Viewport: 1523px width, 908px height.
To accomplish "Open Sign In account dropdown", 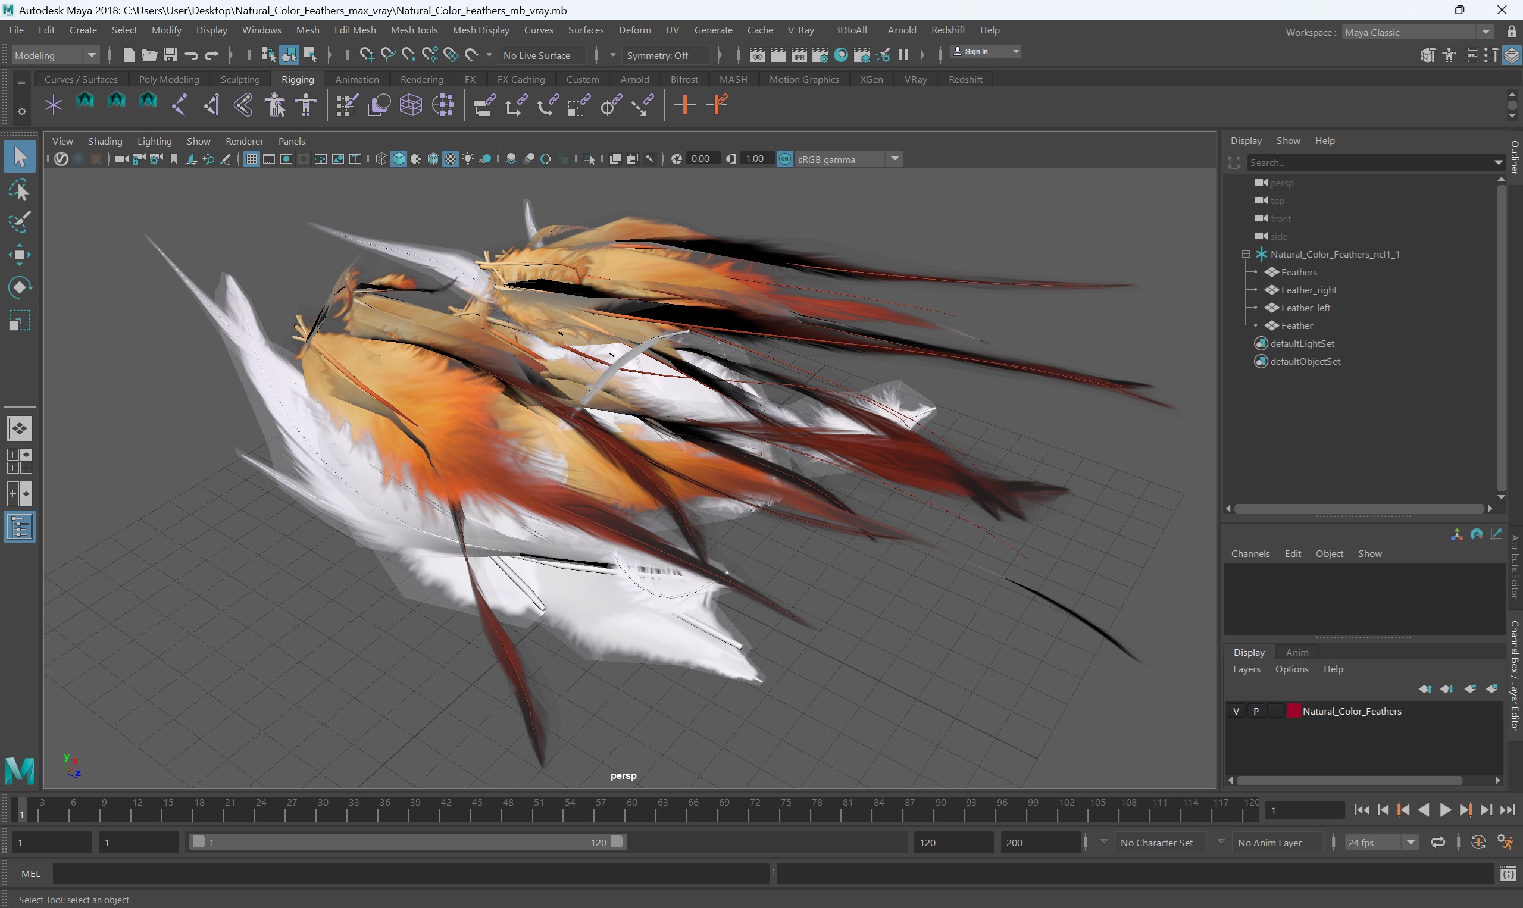I will (986, 51).
